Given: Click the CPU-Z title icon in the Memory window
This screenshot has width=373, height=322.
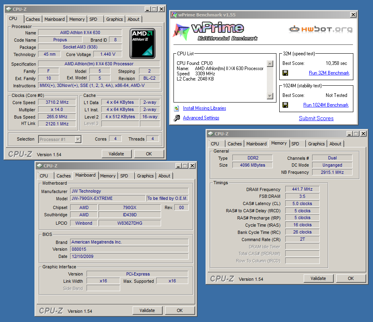Looking at the screenshot, I should (211, 134).
